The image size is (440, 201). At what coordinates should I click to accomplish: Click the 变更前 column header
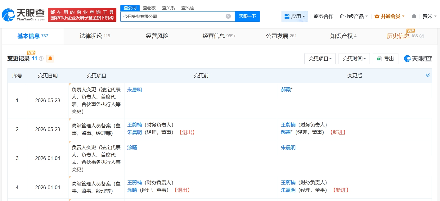pyautogui.click(x=201, y=76)
